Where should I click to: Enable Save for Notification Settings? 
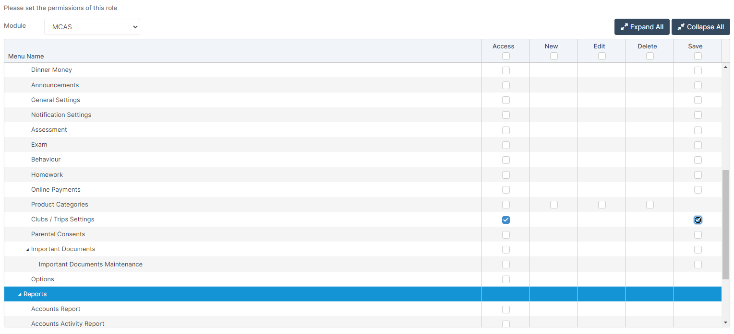pos(698,115)
